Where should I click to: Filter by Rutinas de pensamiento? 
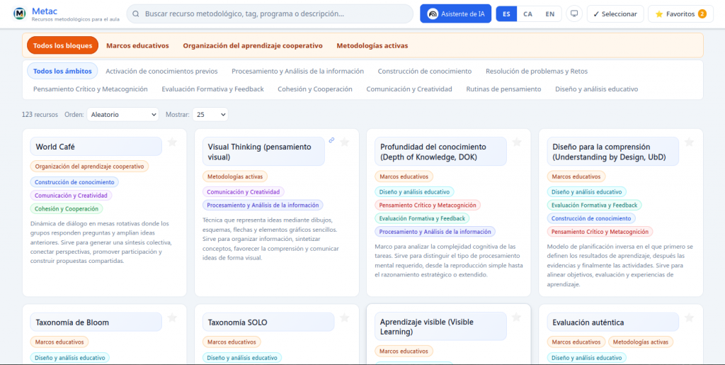coord(503,89)
